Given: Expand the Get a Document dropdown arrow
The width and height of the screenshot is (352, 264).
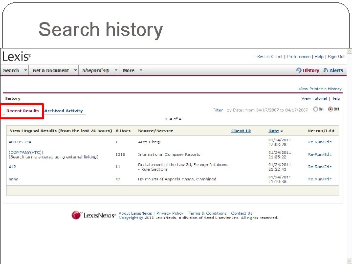Looking at the screenshot, I should tap(75, 70).
